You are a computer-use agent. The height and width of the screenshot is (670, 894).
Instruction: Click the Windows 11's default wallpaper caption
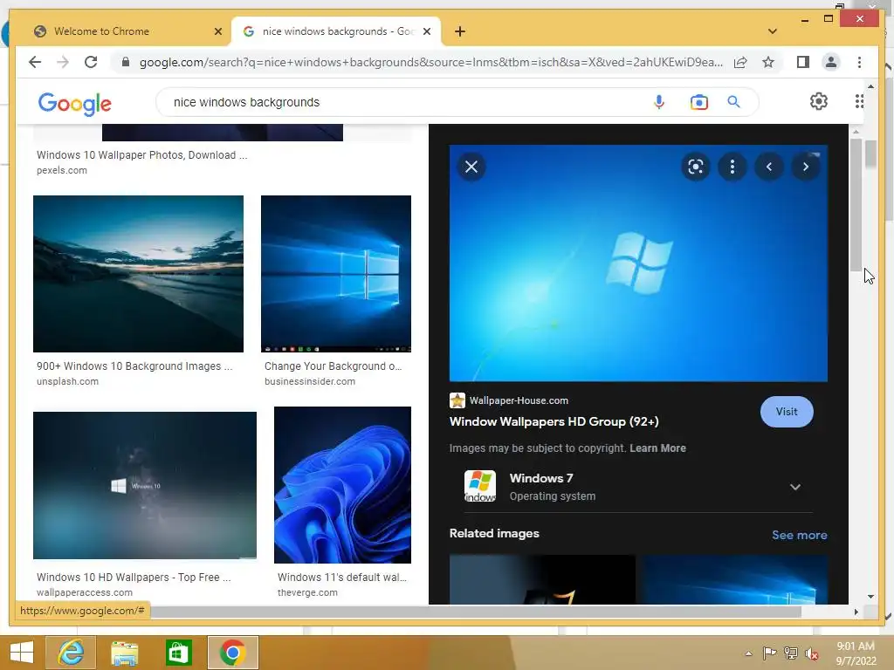[x=342, y=578]
